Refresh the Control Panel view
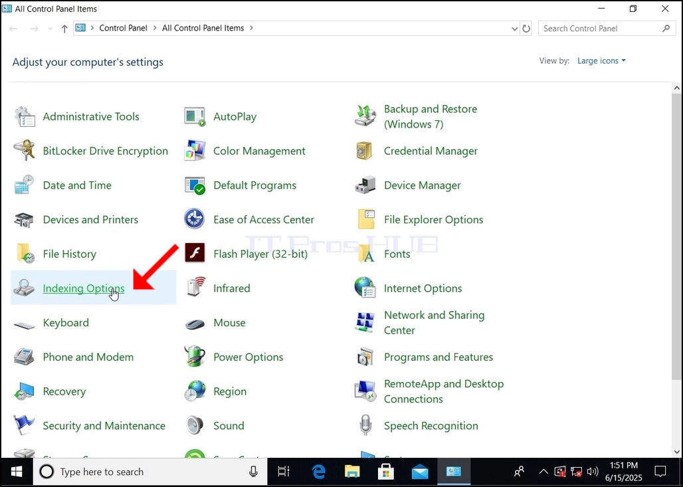 click(x=526, y=29)
